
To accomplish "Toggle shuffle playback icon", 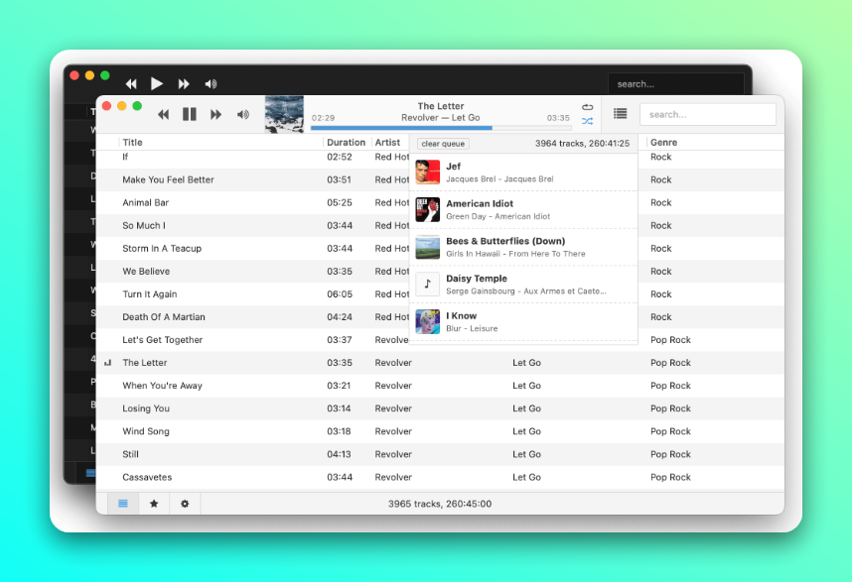I will pos(587,121).
